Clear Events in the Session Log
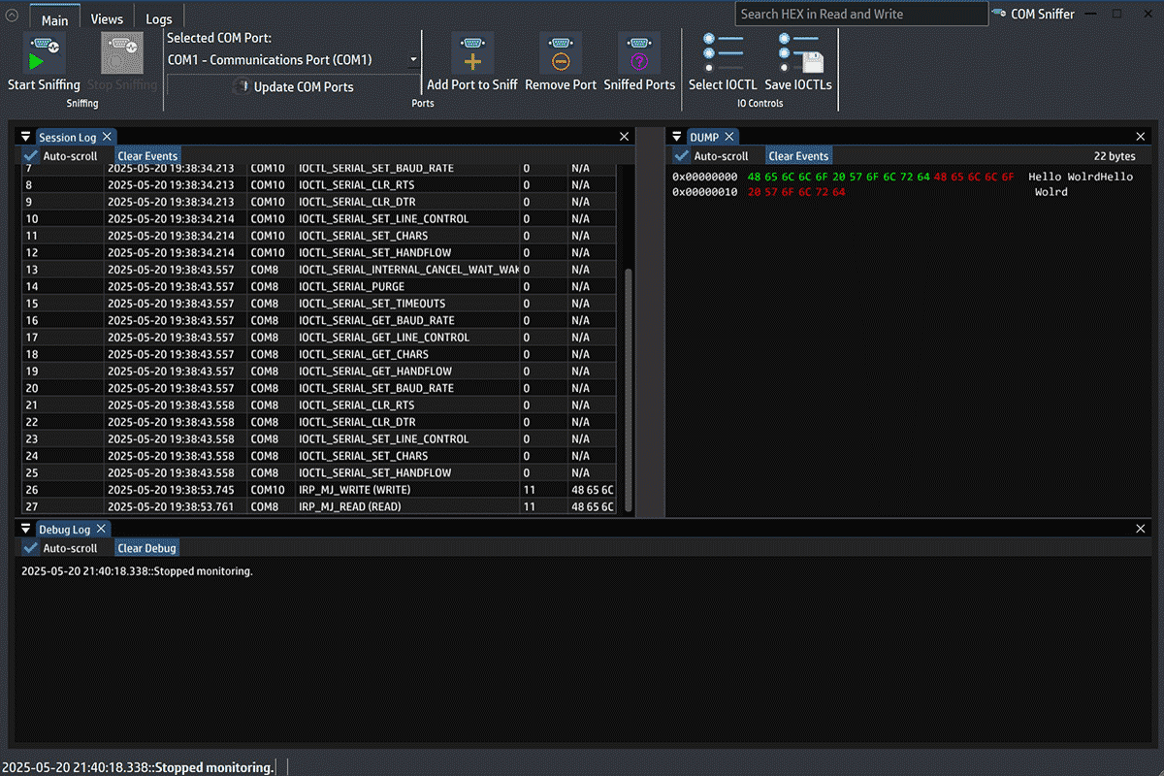This screenshot has width=1164, height=776. pyautogui.click(x=147, y=156)
